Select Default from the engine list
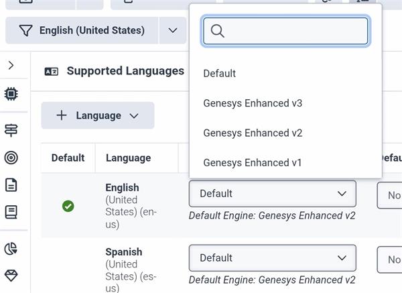The image size is (402, 293). [x=220, y=74]
